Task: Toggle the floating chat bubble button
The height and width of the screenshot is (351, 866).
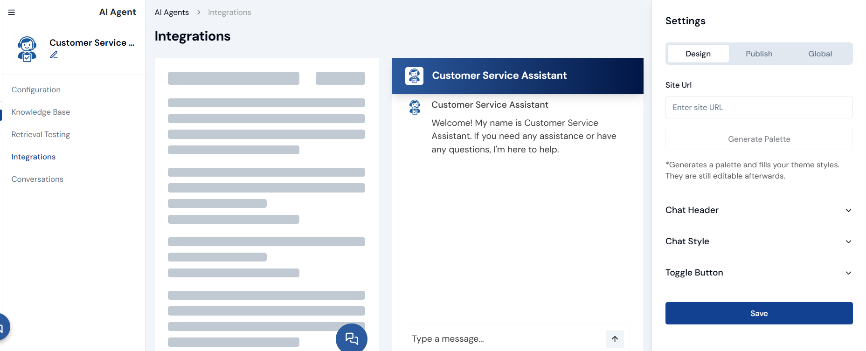Action: [x=351, y=338]
